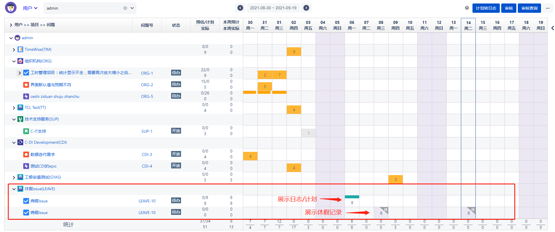Expand the TimeWise(TIM) project row

14,50
